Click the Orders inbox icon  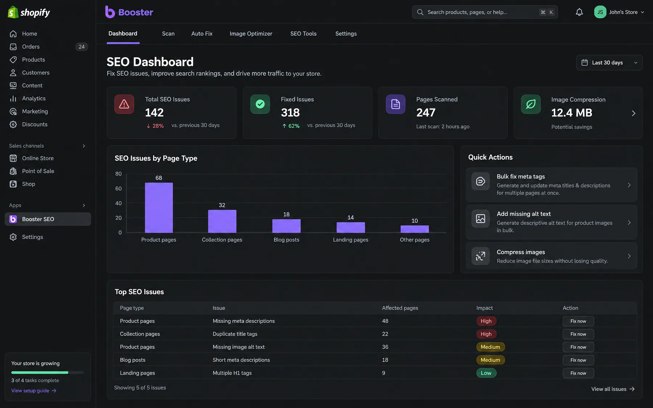[x=13, y=47]
